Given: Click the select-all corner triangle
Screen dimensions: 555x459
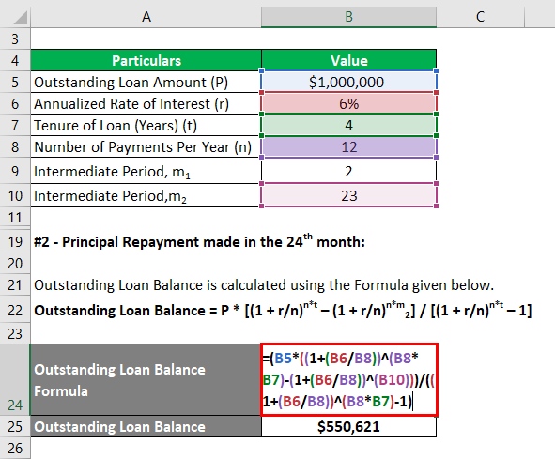Looking at the screenshot, I should (21, 18).
